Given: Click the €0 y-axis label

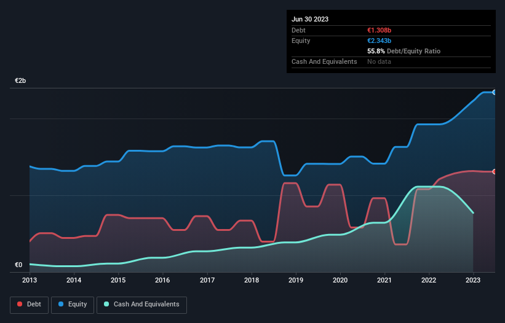Looking at the screenshot, I should 18,265.
